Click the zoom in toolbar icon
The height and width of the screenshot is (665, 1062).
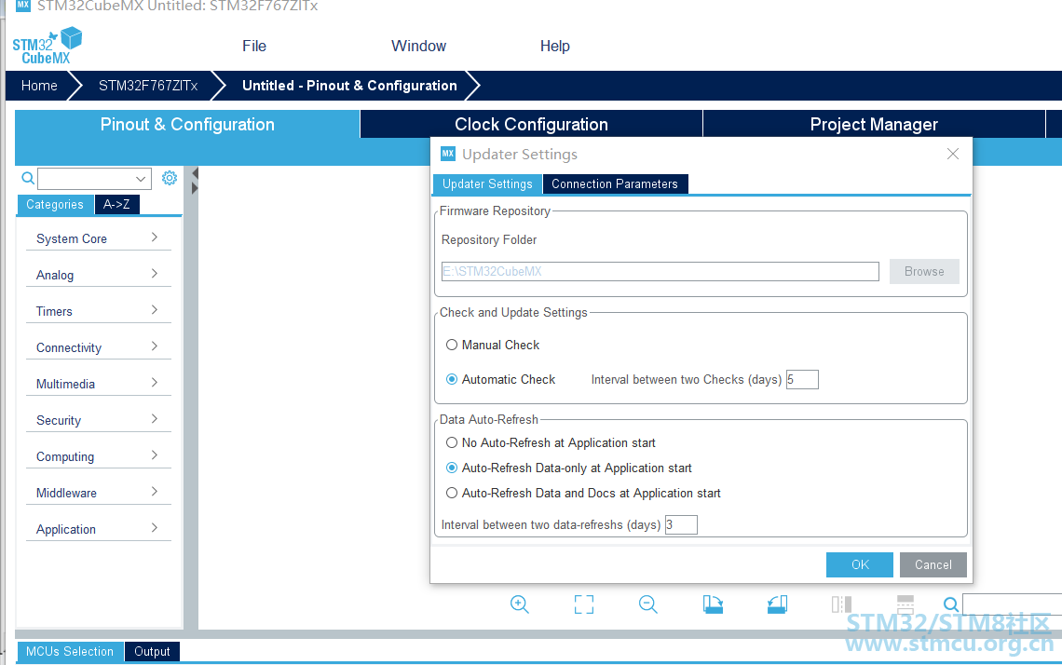coord(520,604)
